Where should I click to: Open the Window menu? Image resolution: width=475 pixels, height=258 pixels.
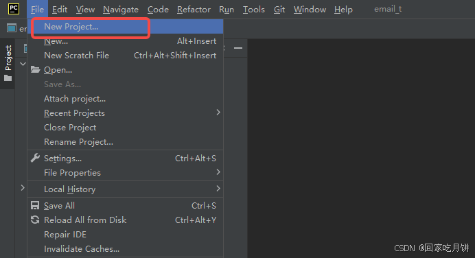[310, 10]
